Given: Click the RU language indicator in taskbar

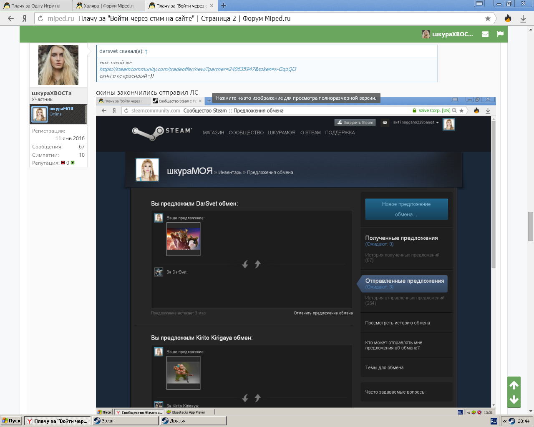Looking at the screenshot, I should pyautogui.click(x=494, y=421).
